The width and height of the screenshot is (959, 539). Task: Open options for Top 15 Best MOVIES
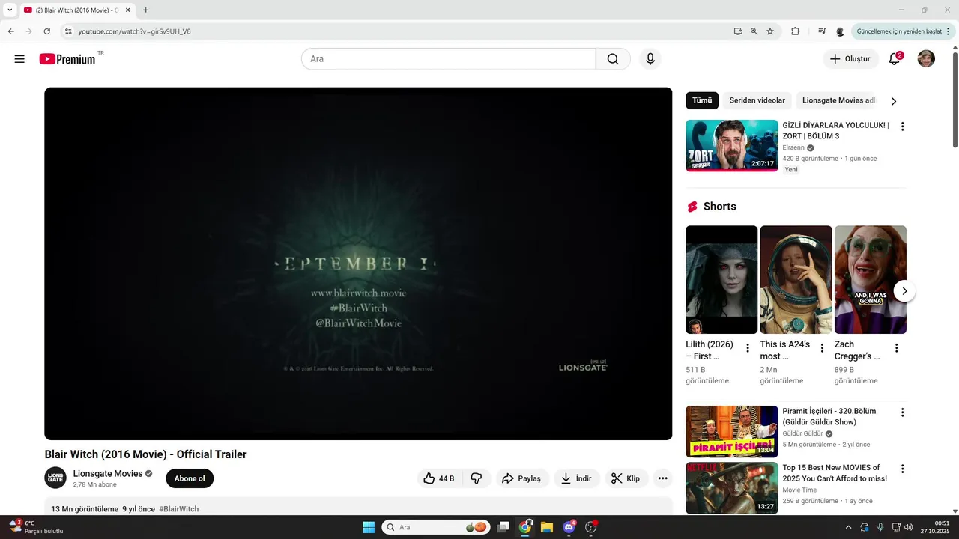902,469
